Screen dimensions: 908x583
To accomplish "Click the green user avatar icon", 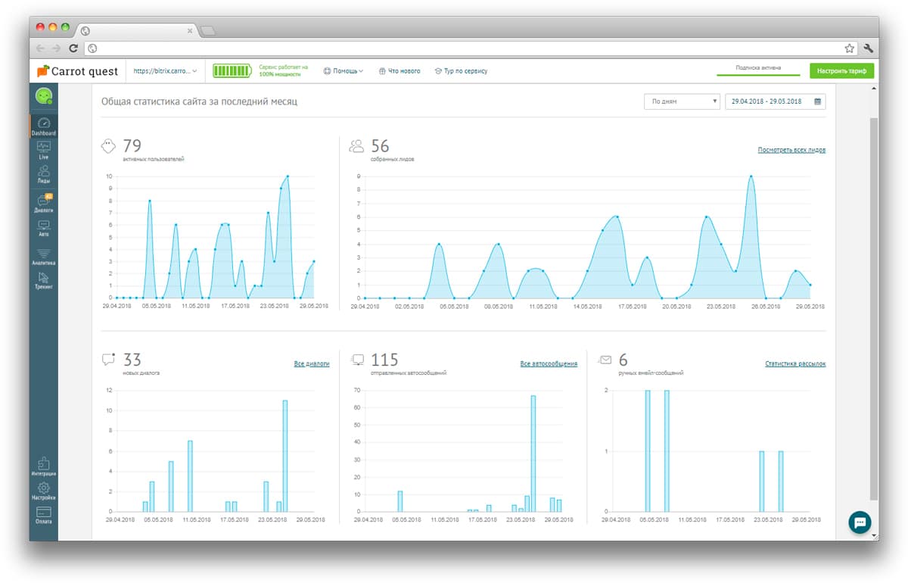I will pos(44,95).
